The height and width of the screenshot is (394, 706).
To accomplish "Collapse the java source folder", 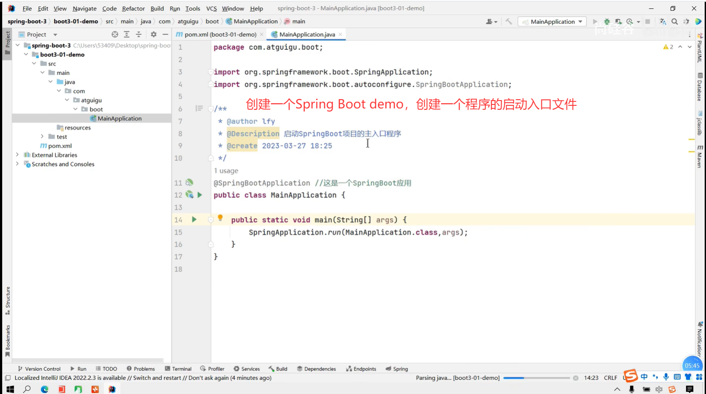I will 51,82.
